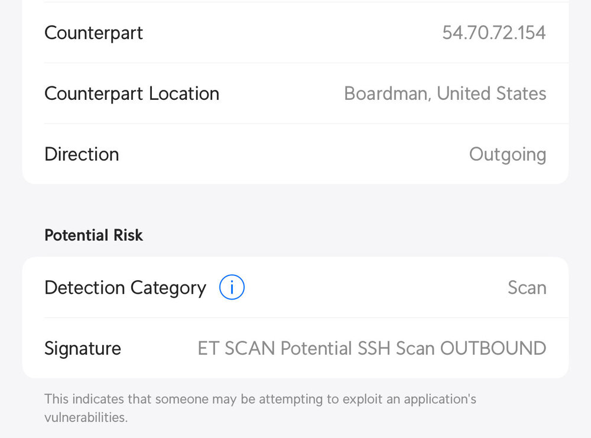This screenshot has height=438, width=591.
Task: Click the word Boardman in the location value
Action: (387, 93)
